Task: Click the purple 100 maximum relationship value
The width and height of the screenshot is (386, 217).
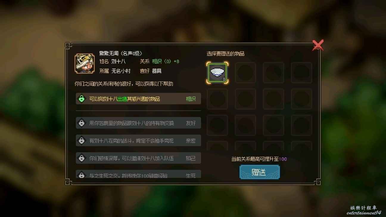Action: point(283,159)
